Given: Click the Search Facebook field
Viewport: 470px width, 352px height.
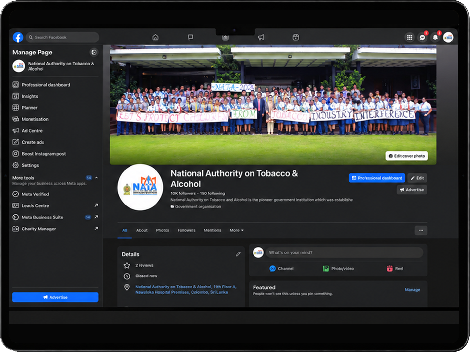Looking at the screenshot, I should click(62, 37).
